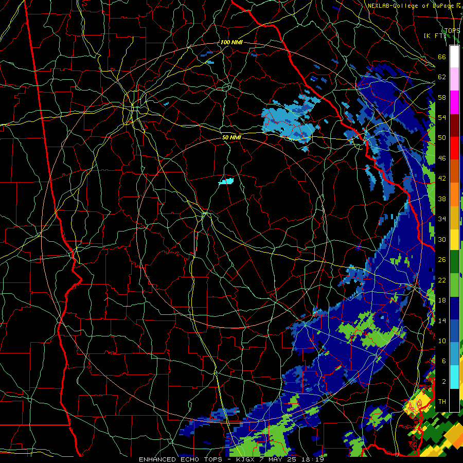Click the '38' legend value
The image size is (463, 463).
pyautogui.click(x=442, y=199)
